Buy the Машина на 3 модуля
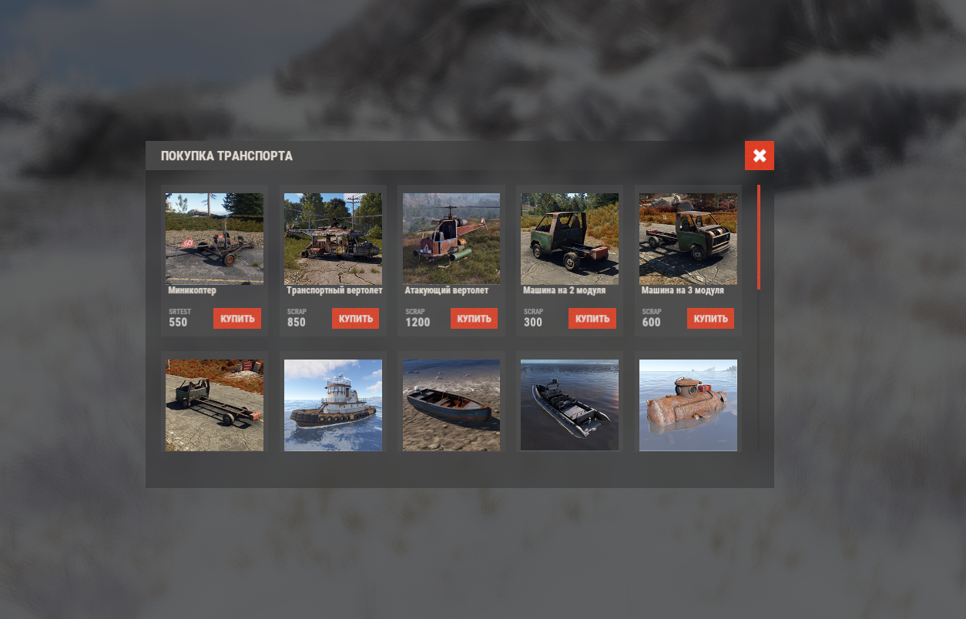The image size is (966, 619). coord(710,319)
